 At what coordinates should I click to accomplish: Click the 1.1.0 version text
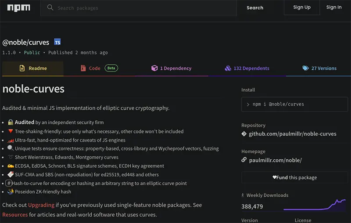[9, 53]
